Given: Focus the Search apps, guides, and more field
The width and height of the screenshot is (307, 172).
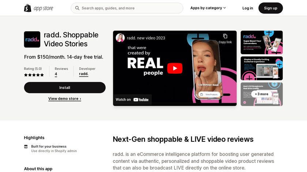Looking at the screenshot, I should coord(127,8).
